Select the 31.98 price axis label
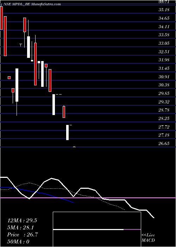This screenshot has height=247, width=176. [164, 60]
